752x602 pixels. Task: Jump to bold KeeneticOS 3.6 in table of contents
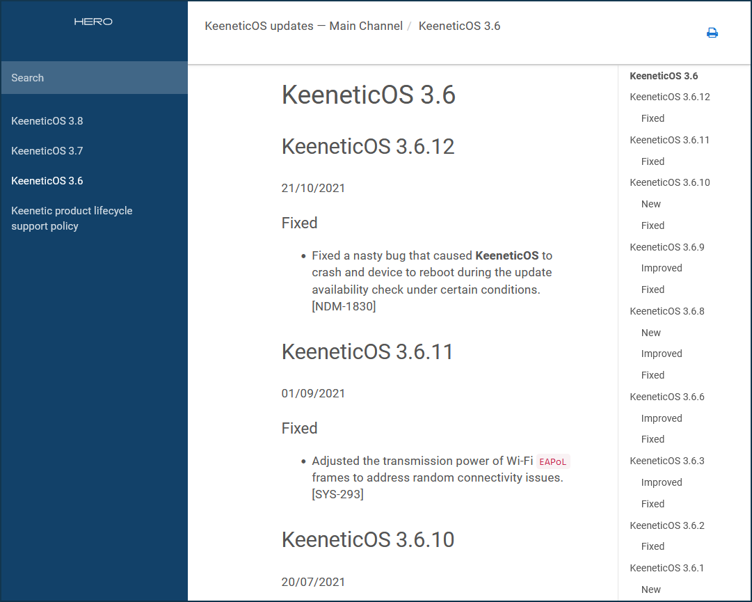[664, 76]
